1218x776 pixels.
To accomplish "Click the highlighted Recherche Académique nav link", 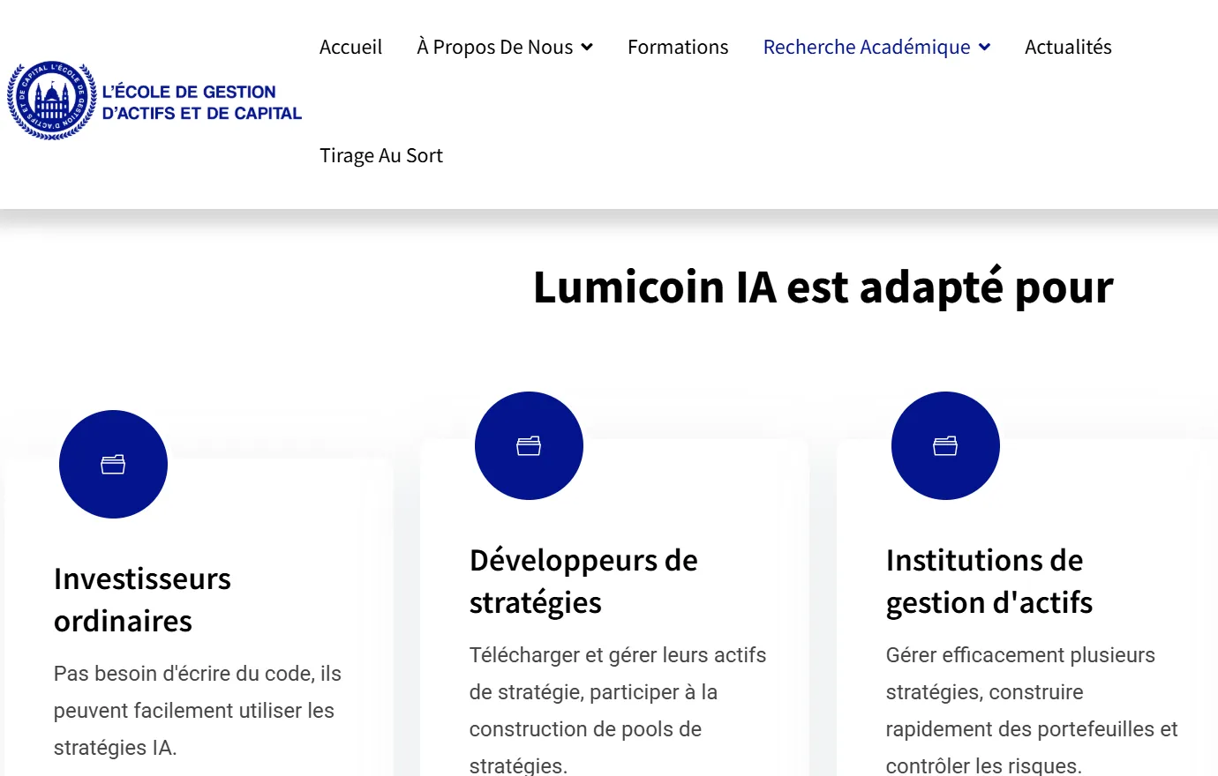I will click(865, 47).
